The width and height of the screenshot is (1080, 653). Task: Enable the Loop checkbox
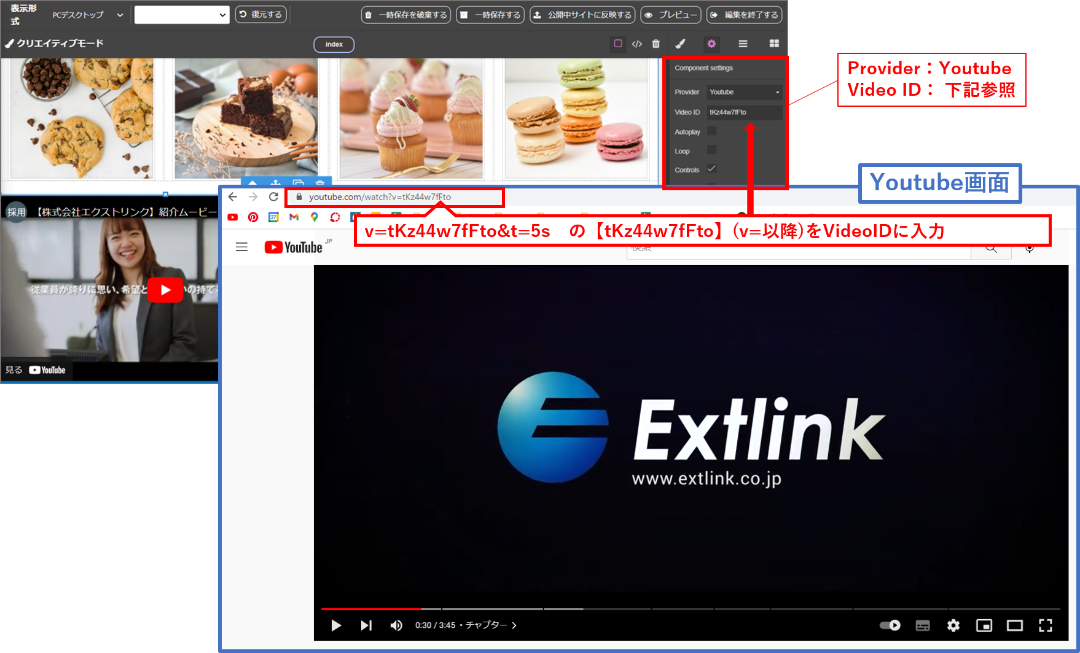tap(712, 150)
